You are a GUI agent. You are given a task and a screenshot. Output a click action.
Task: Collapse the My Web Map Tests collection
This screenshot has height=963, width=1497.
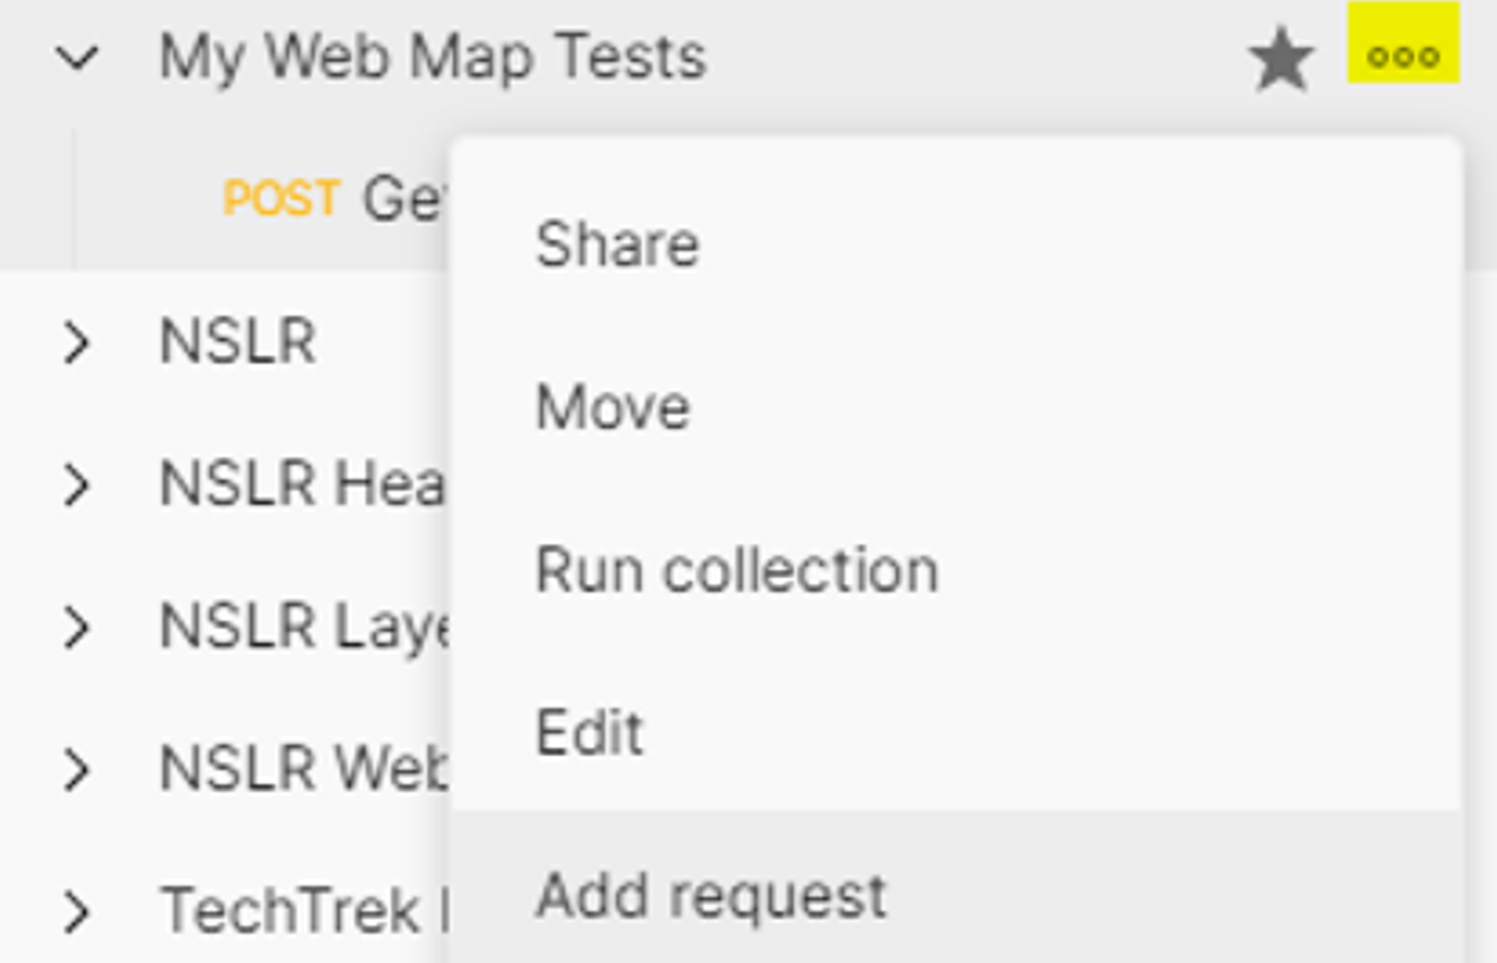tap(77, 58)
